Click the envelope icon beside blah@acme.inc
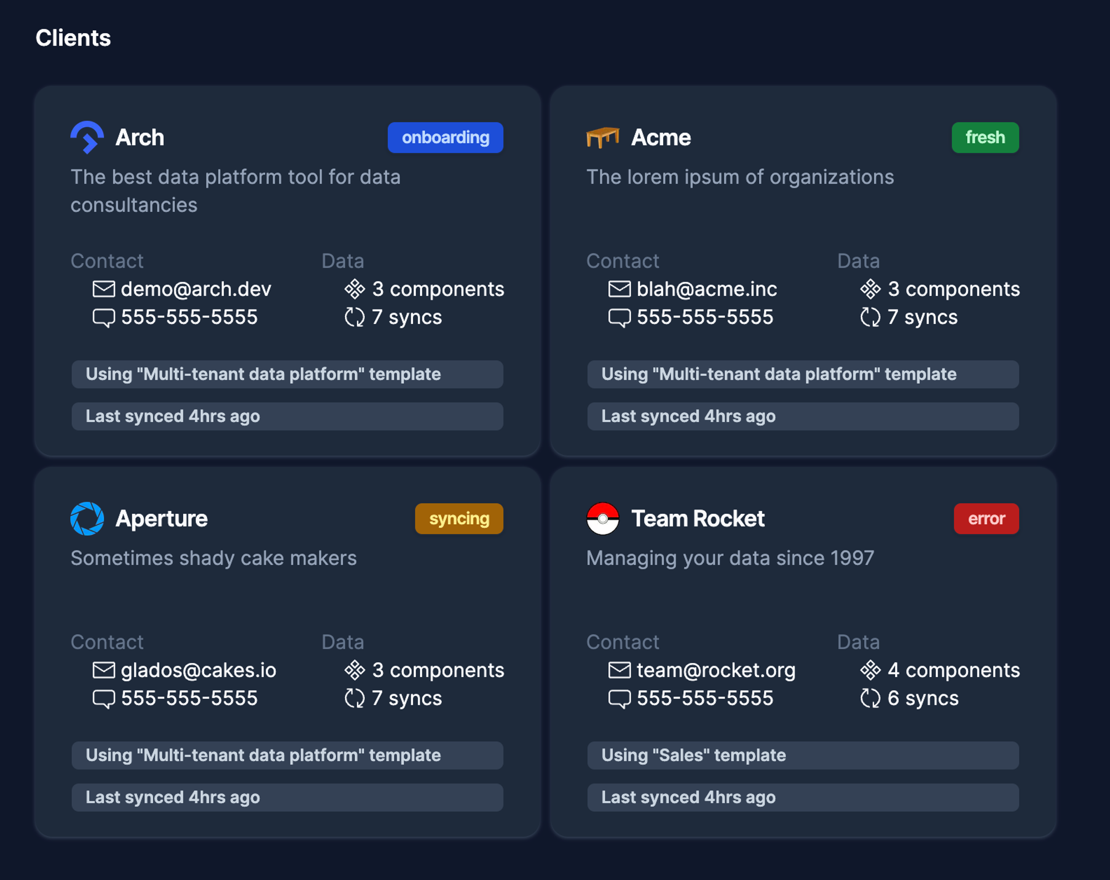 (619, 289)
